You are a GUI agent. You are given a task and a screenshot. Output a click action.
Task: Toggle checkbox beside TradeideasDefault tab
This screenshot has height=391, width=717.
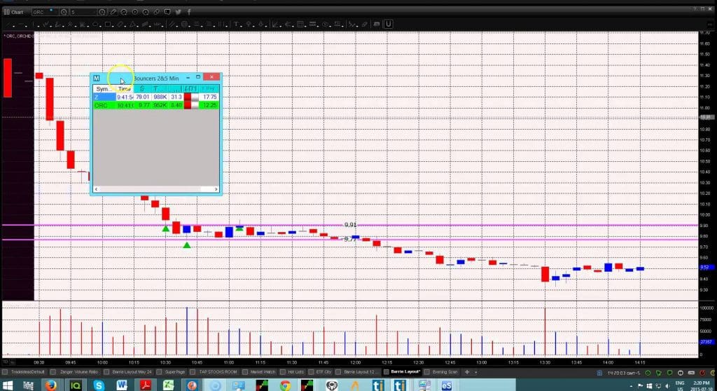(x=5, y=372)
